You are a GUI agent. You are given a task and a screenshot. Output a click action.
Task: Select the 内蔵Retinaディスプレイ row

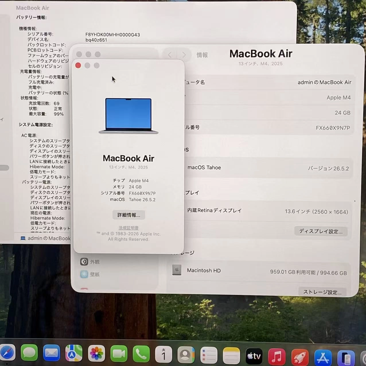pyautogui.click(x=268, y=211)
